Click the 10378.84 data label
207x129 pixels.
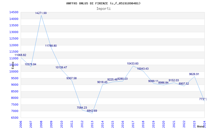click(x=30, y=64)
